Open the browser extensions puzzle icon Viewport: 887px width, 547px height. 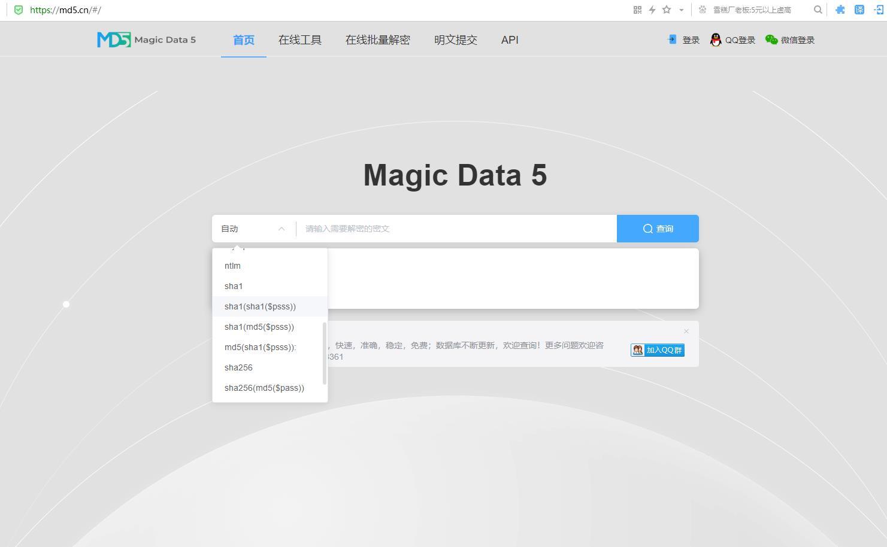(840, 10)
